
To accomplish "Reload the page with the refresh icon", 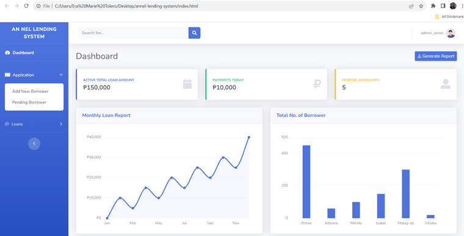I will coord(26,6).
